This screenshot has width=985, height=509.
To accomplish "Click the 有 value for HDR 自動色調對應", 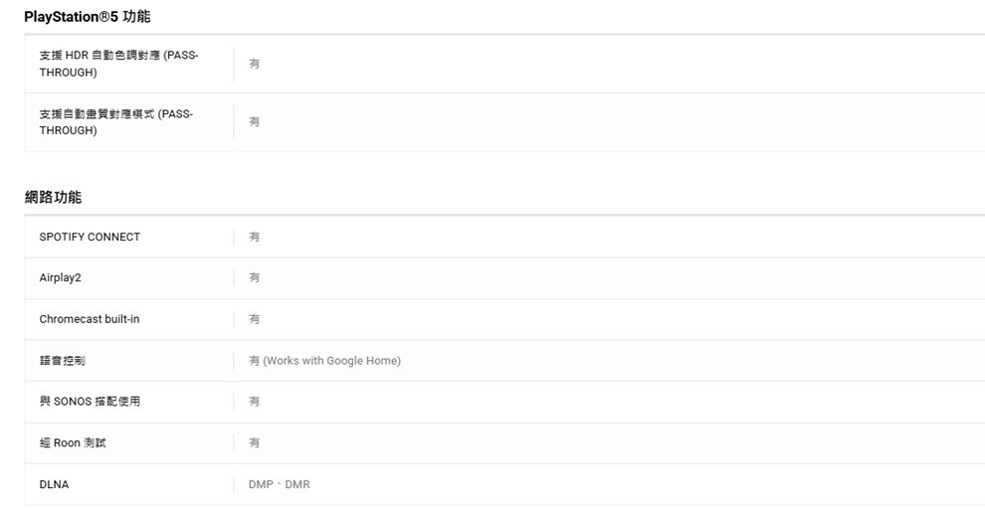I will (254, 64).
